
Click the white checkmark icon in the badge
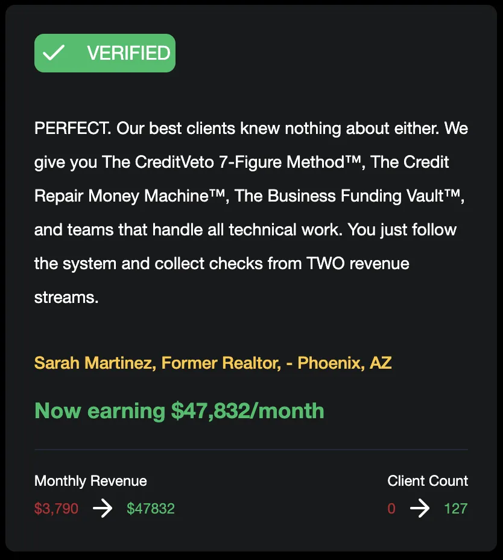[54, 53]
